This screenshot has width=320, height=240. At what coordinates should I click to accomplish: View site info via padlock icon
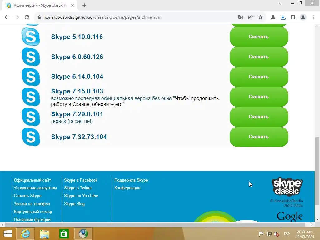[x=39, y=17]
